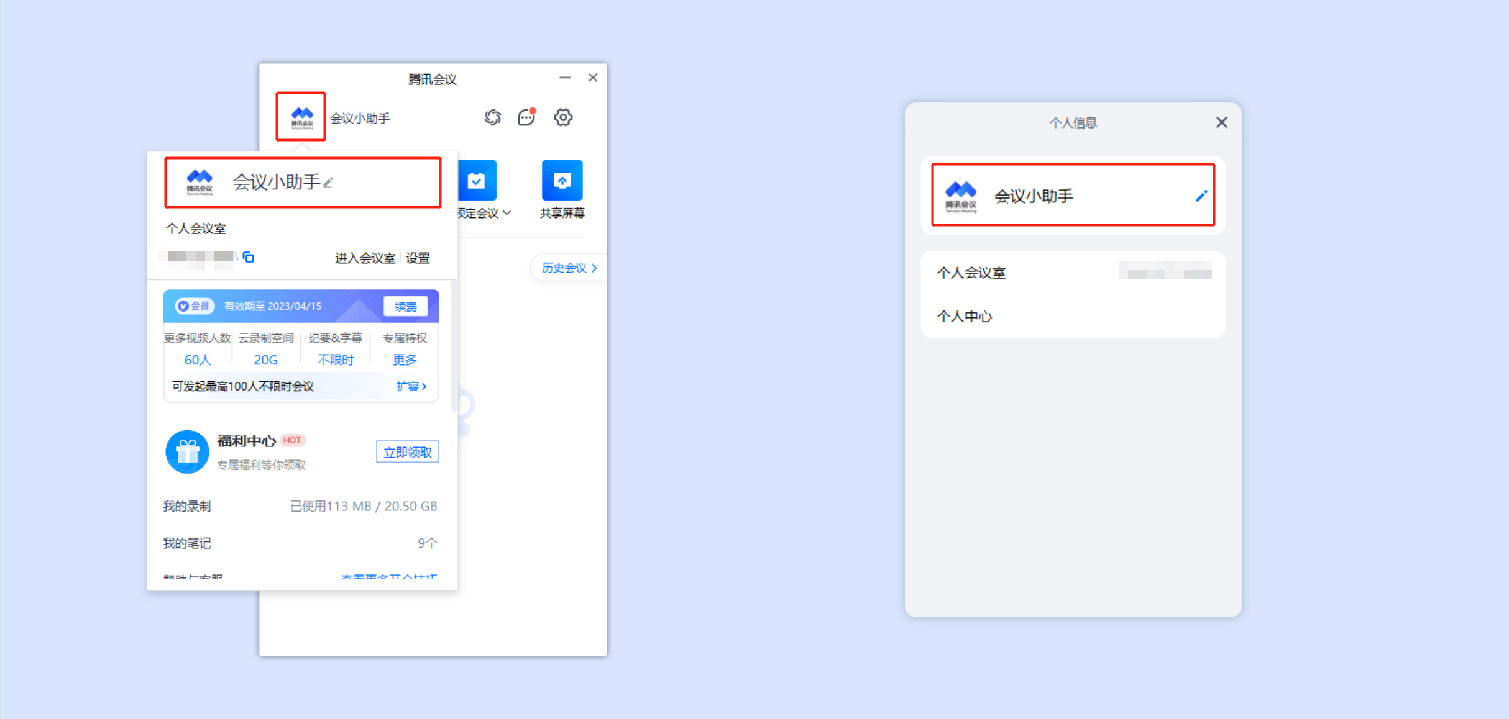
Task: Click 福利中心 title text
Action: pyautogui.click(x=246, y=441)
